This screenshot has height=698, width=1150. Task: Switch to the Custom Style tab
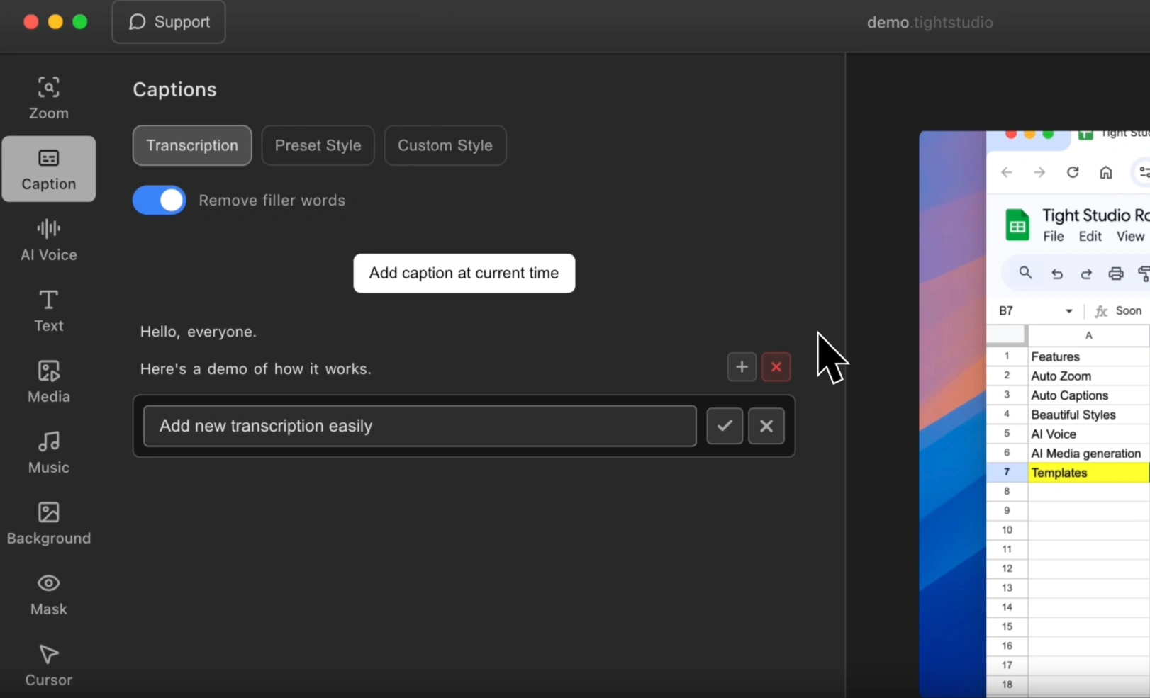click(445, 145)
